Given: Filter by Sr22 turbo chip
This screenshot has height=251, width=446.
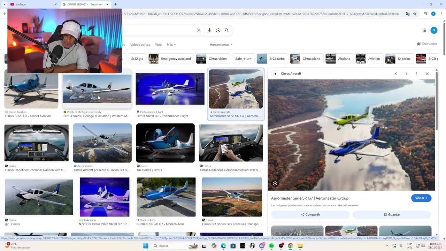Looking at the screenshot, I should (272, 59).
